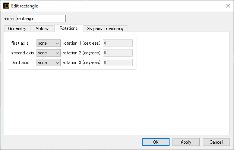Click the first axis dropdown arrow
Viewport: 234px width, 150px height.
point(57,44)
